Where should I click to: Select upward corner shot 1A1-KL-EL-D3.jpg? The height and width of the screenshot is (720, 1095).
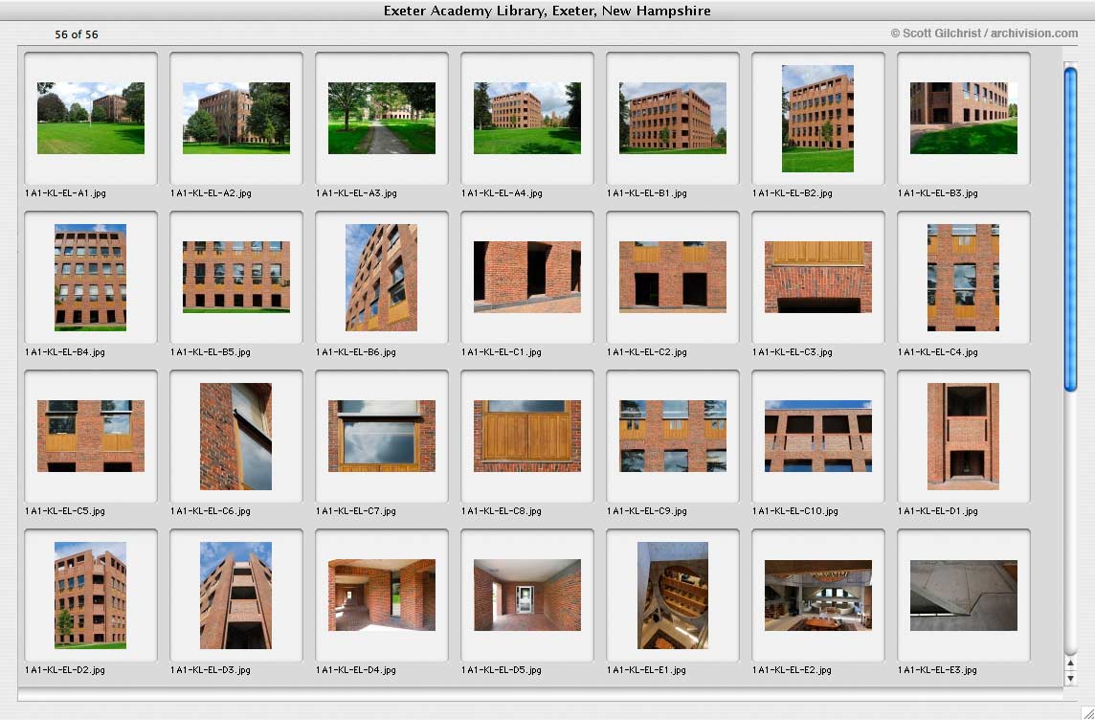point(236,595)
